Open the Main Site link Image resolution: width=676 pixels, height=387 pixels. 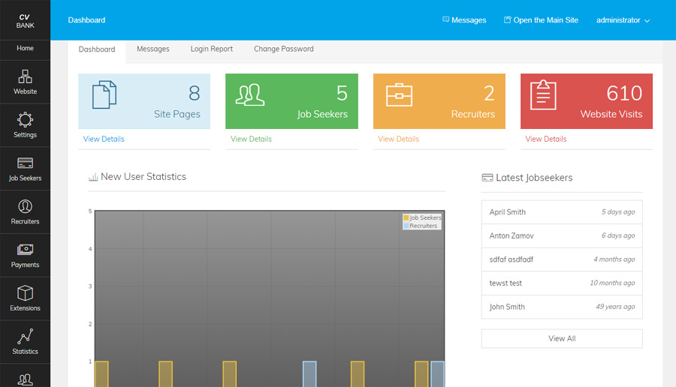click(541, 20)
